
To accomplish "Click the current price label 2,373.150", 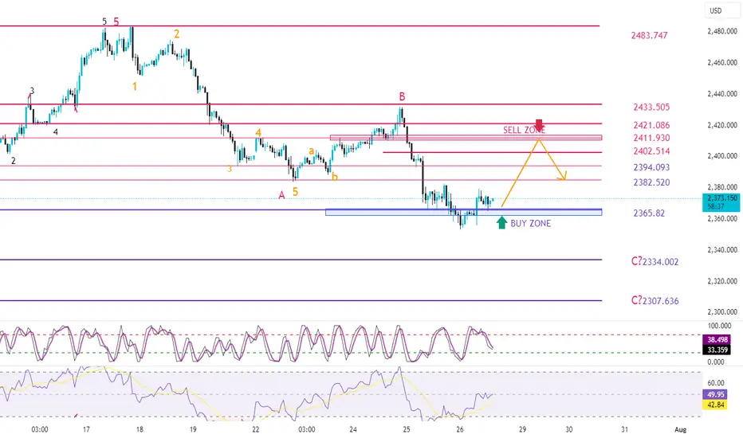I will (721, 198).
